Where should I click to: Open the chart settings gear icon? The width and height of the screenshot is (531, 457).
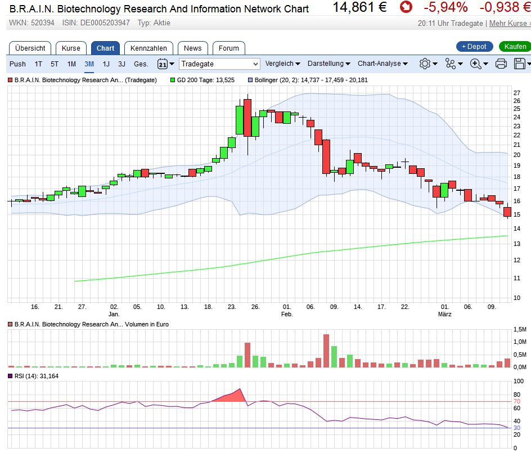(425, 64)
